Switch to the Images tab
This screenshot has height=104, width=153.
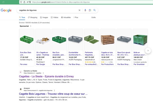pos(44,18)
